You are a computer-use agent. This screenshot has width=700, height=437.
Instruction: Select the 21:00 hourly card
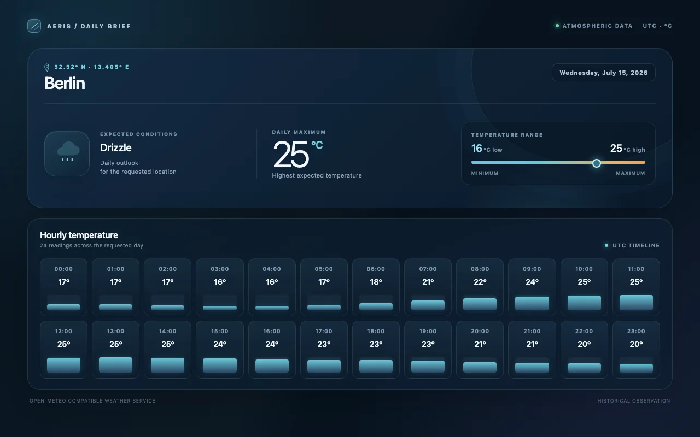coord(532,350)
